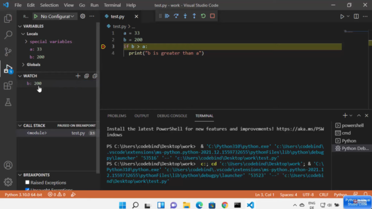Split the editor to the right
This screenshot has height=209, width=372.
pyautogui.click(x=356, y=16)
